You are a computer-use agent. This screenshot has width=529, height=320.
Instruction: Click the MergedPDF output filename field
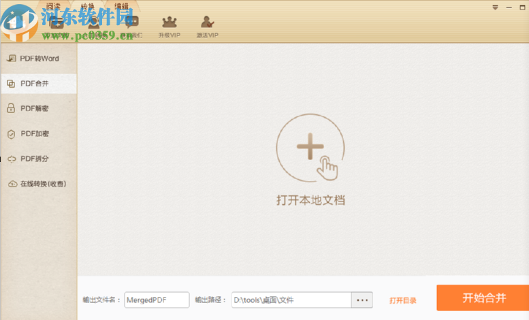157,300
